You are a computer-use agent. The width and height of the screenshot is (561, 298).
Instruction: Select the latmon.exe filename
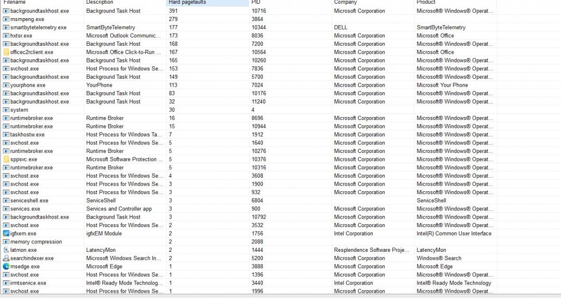click(23, 250)
